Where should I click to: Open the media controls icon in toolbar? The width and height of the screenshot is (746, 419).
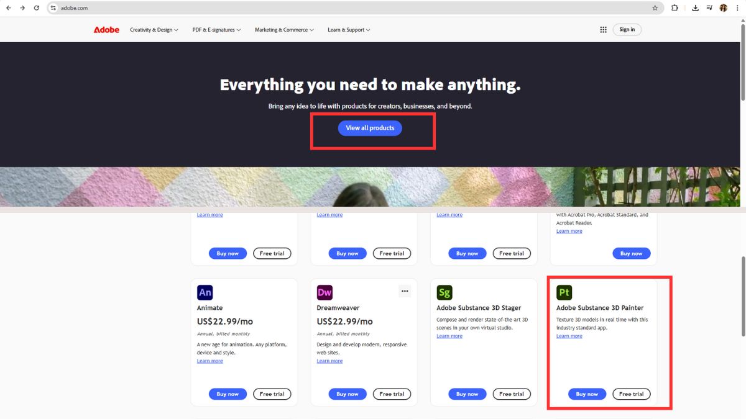(709, 8)
